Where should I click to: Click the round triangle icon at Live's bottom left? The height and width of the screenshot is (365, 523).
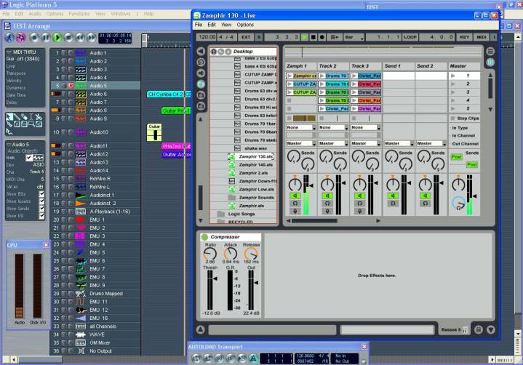[x=201, y=329]
